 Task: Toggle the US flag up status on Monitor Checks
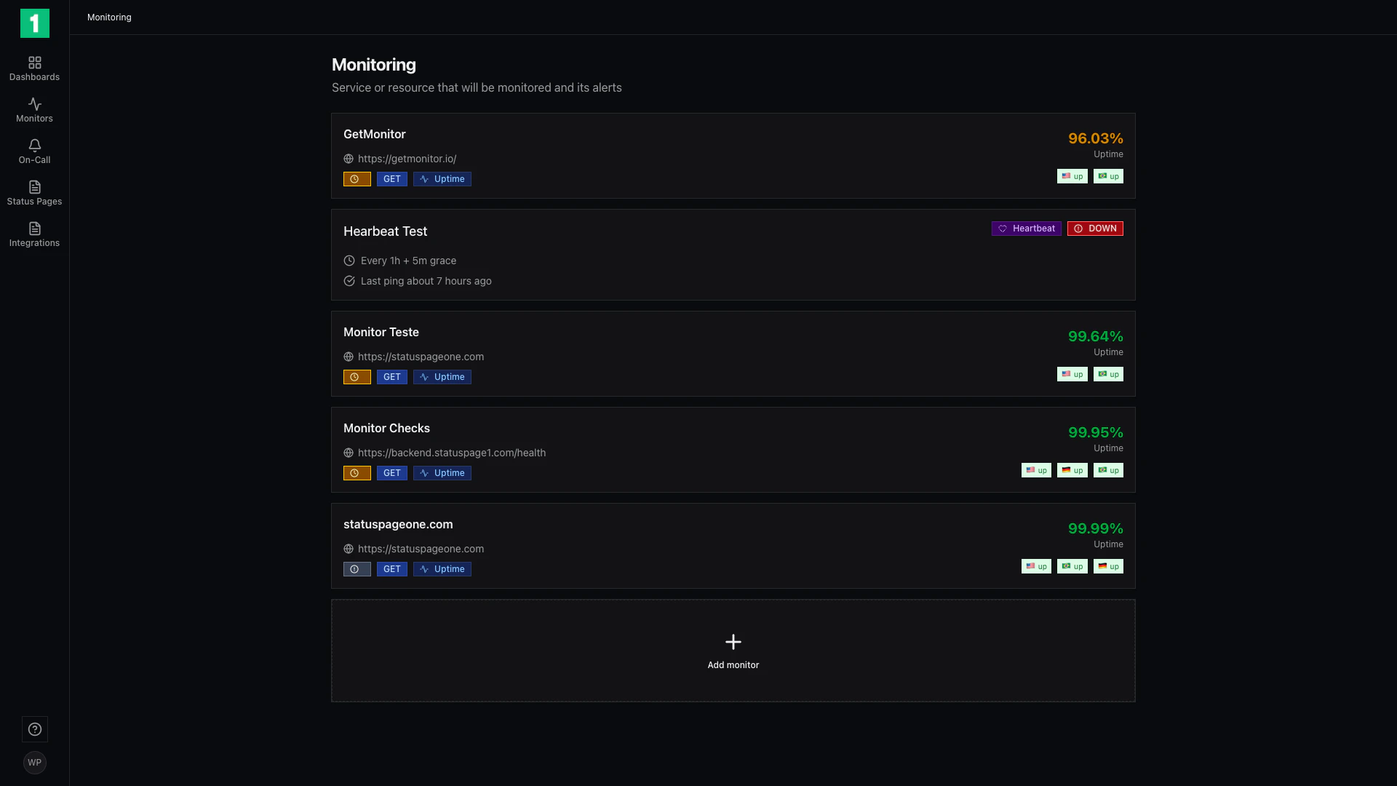point(1036,469)
